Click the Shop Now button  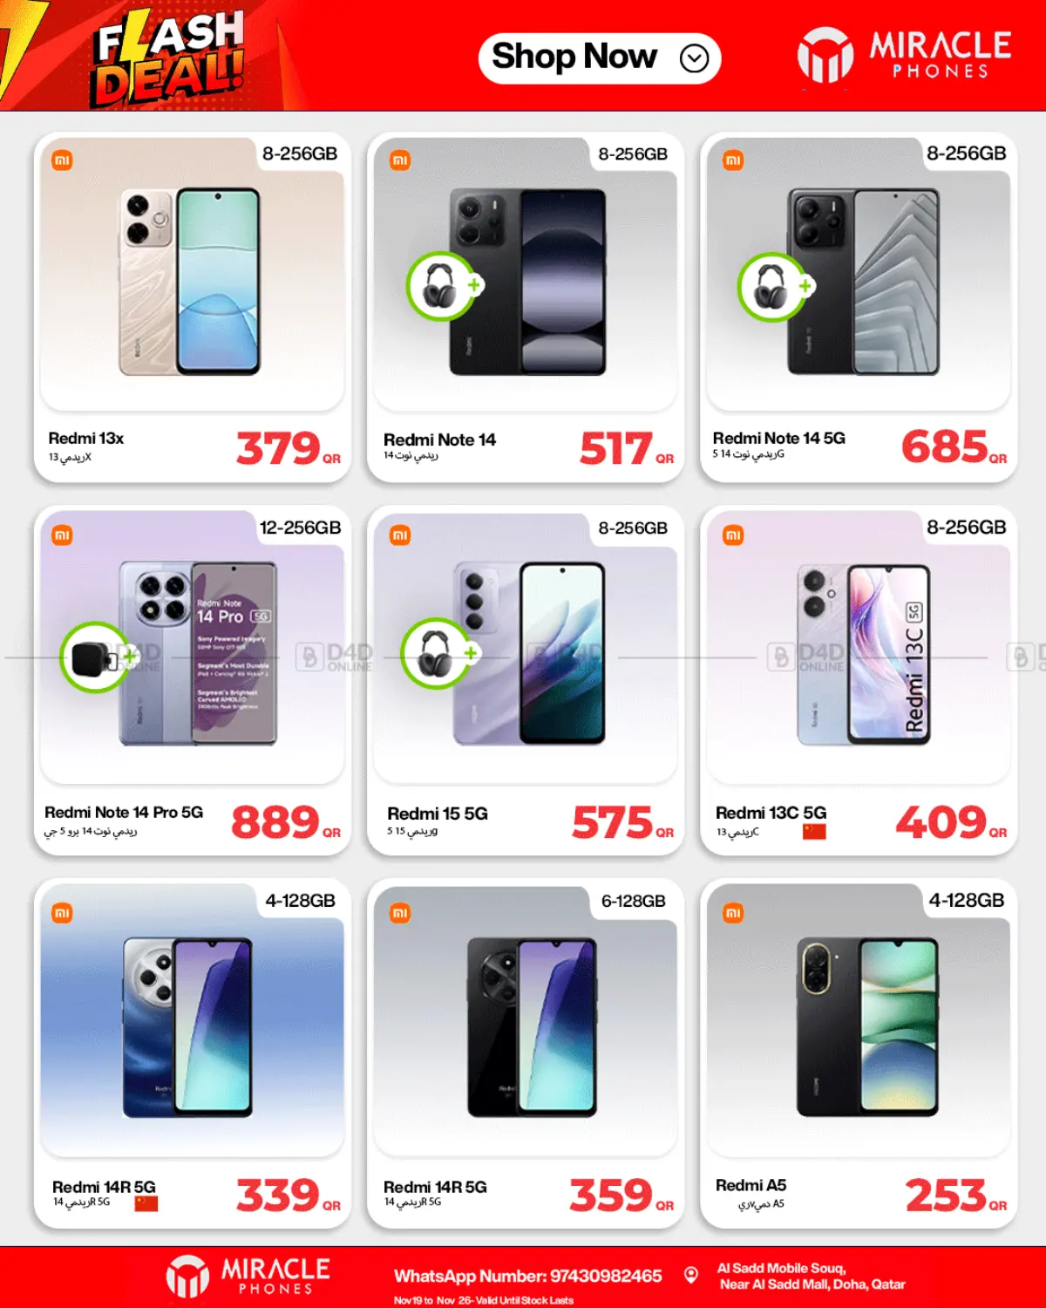[600, 58]
